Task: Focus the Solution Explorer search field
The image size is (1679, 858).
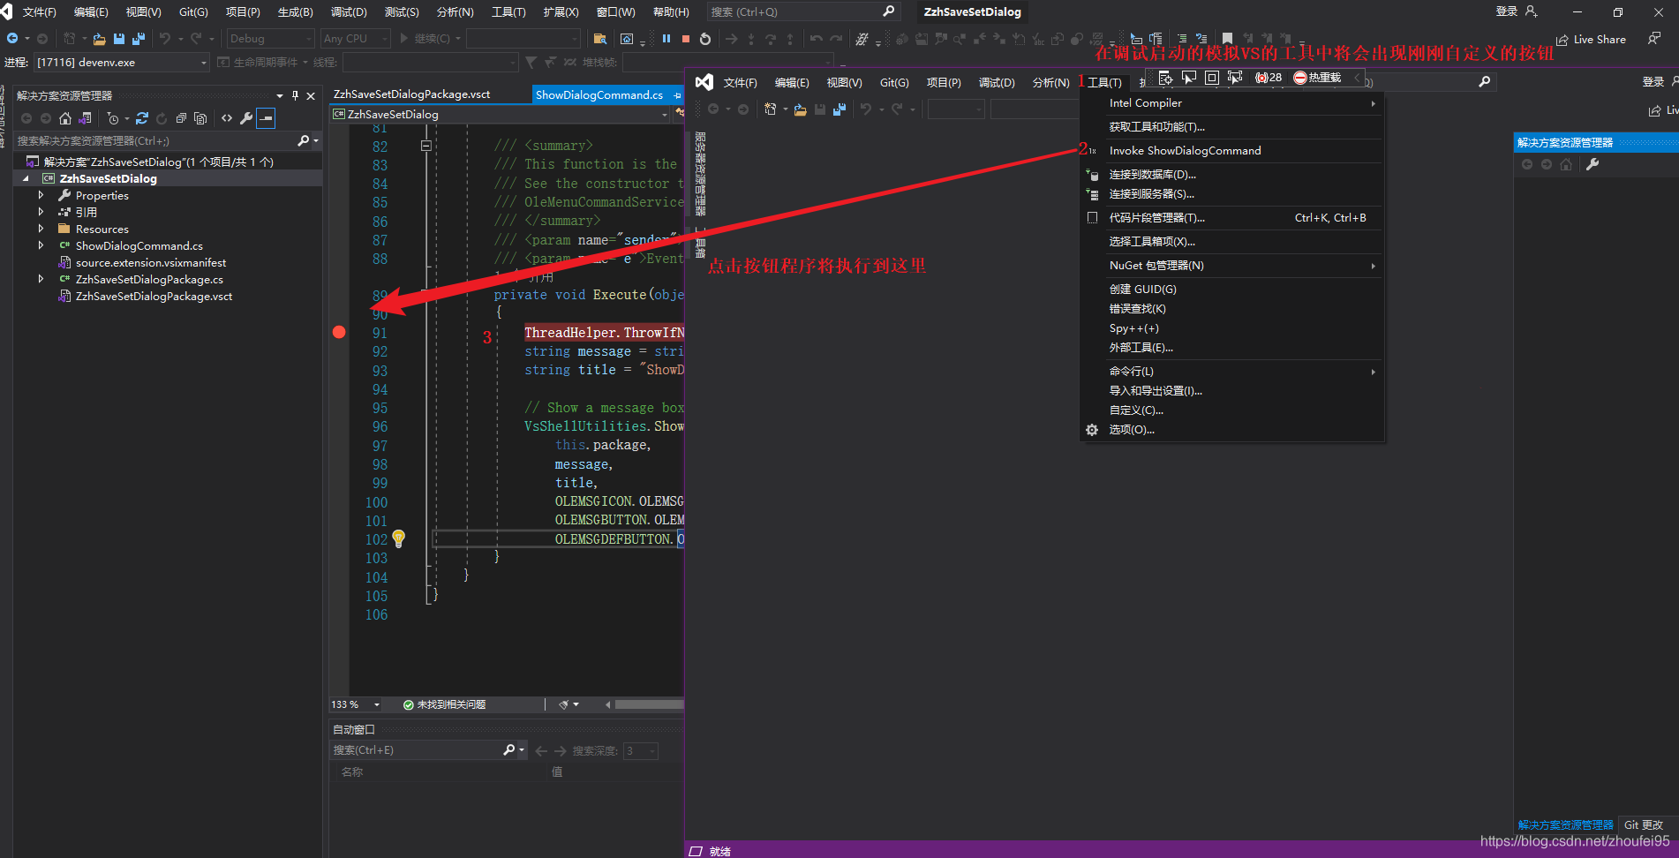Action: point(157,141)
